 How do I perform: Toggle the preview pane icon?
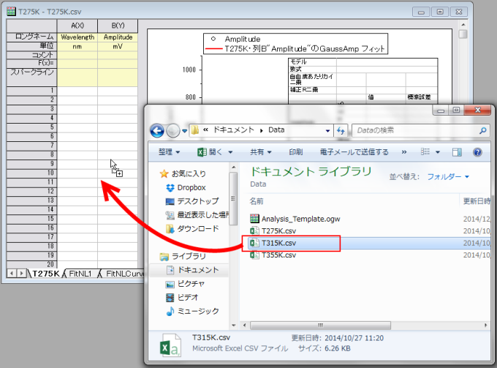[x=457, y=152]
